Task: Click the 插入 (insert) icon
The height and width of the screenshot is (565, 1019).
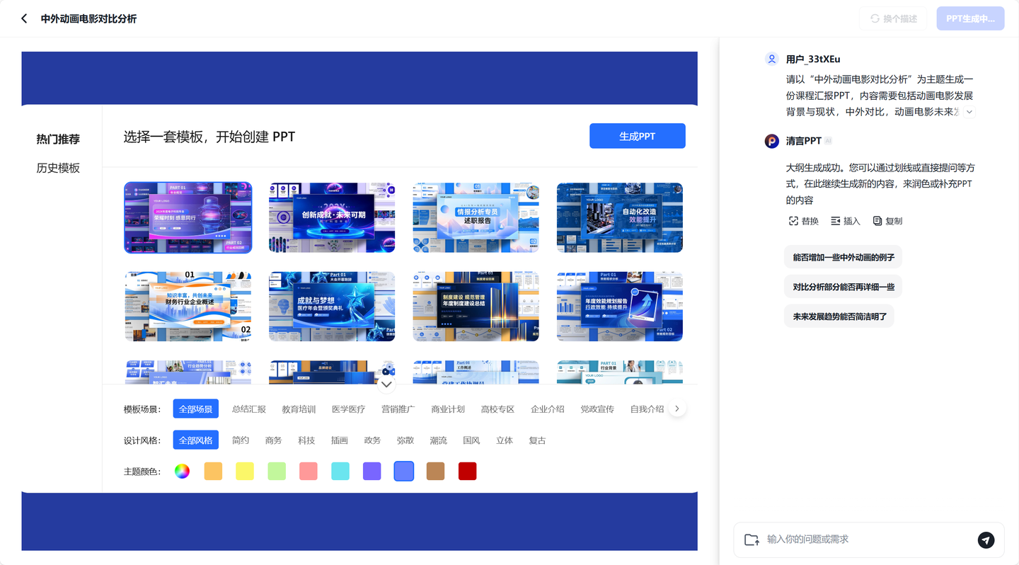Action: (835, 220)
